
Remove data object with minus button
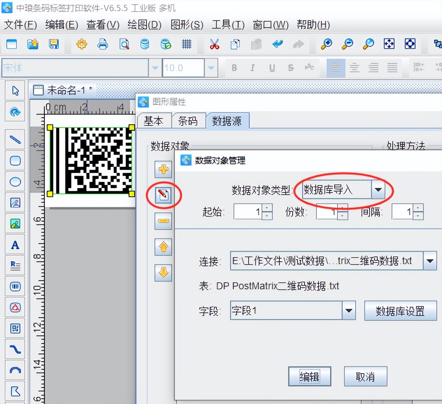tap(163, 221)
